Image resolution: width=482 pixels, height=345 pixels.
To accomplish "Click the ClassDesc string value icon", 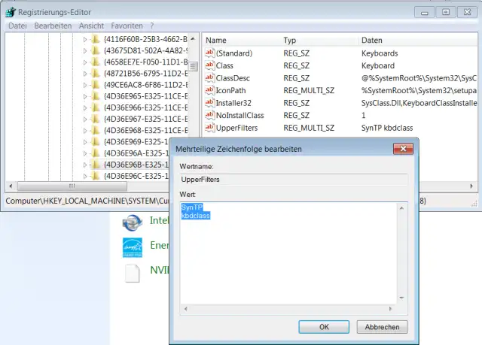I will 210,78.
